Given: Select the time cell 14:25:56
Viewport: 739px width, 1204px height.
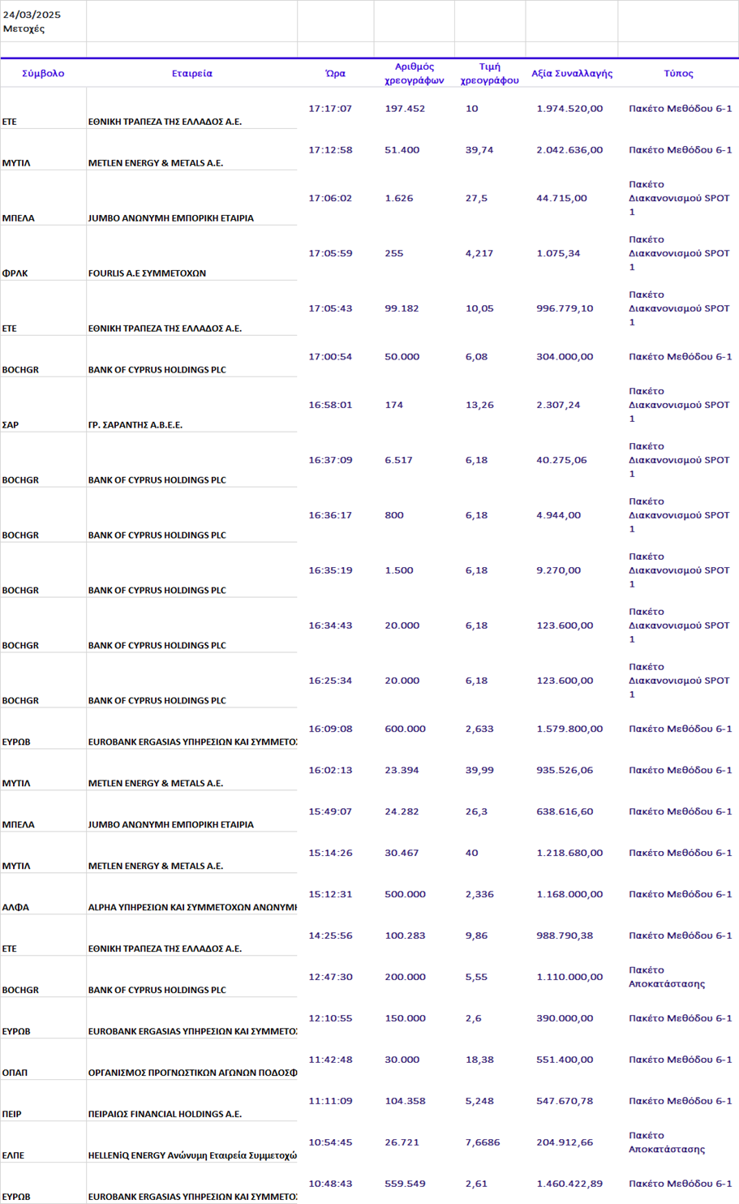Looking at the screenshot, I should [330, 935].
